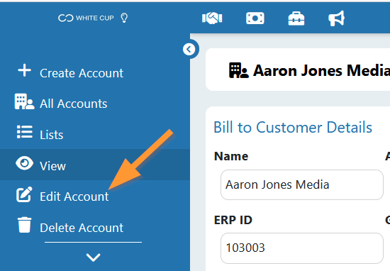Click the pencil icon for Edit Account

(24, 194)
